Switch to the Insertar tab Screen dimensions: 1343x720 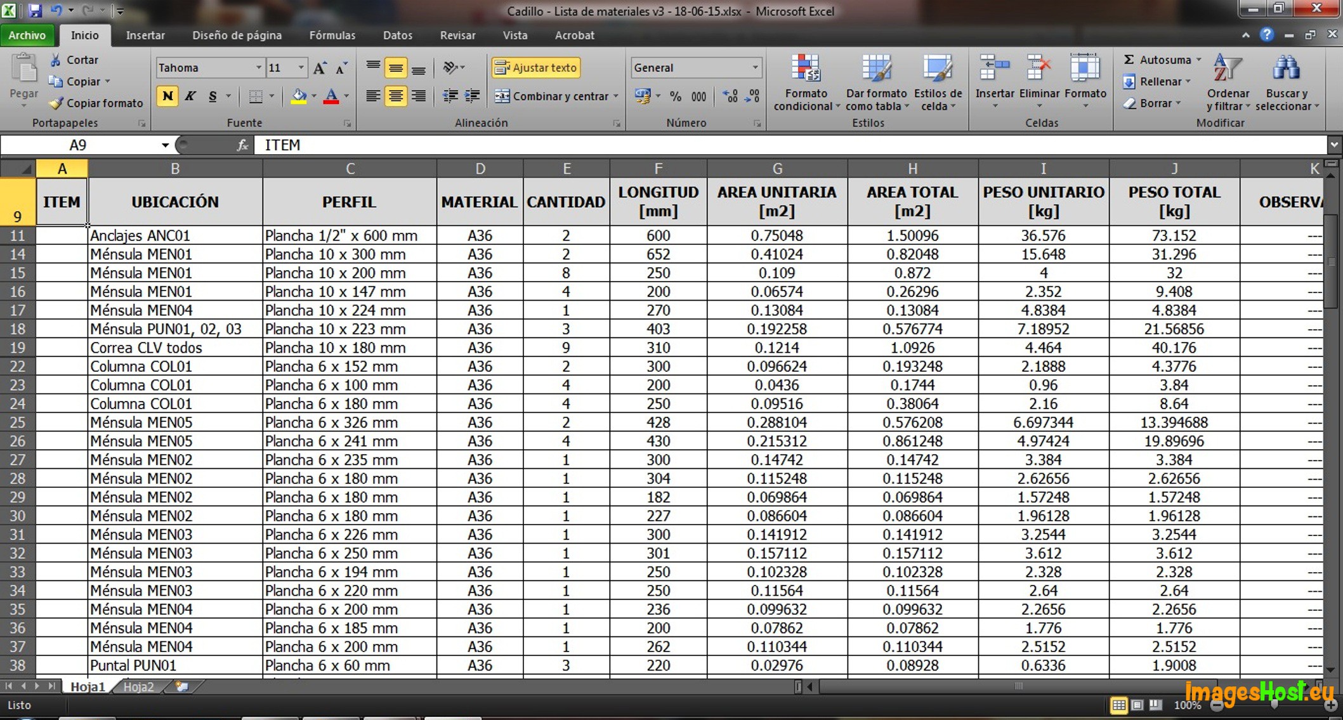145,36
